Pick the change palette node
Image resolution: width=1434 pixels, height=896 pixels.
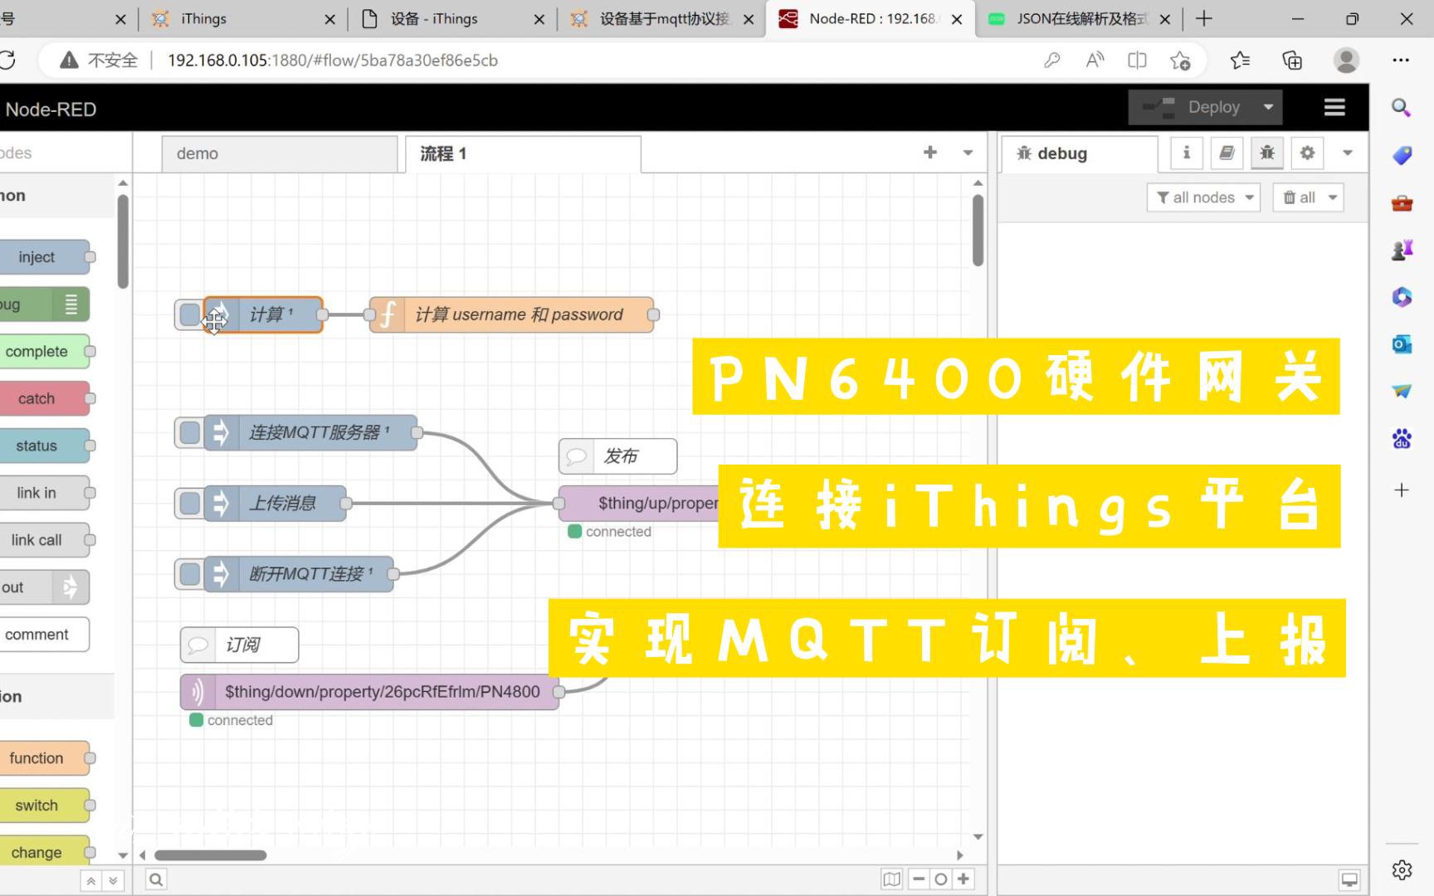(44, 852)
